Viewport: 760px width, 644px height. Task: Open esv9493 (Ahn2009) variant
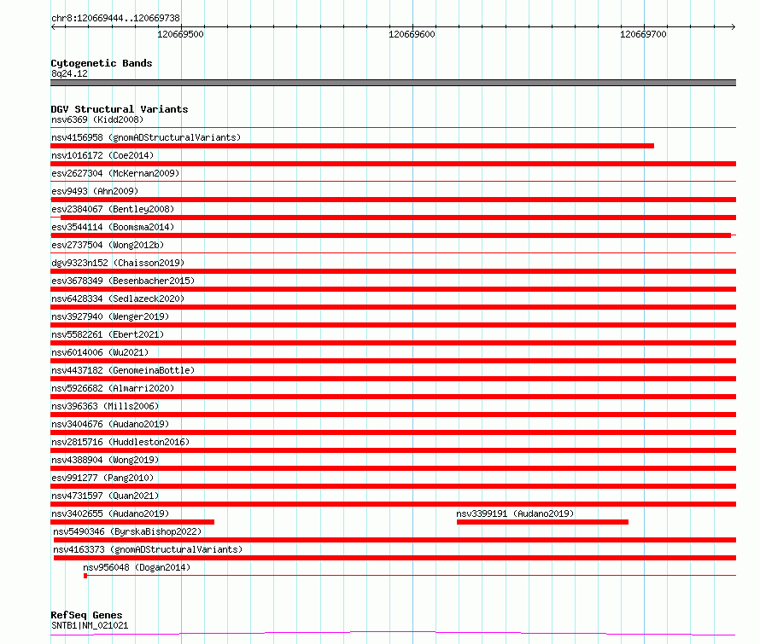tap(95, 191)
